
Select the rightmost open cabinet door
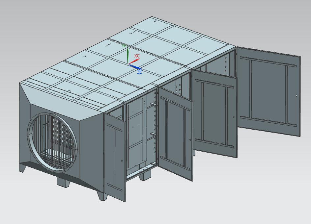click(x=269, y=91)
